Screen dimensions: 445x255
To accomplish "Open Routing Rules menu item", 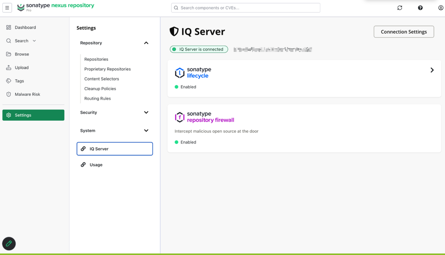I will (x=97, y=98).
